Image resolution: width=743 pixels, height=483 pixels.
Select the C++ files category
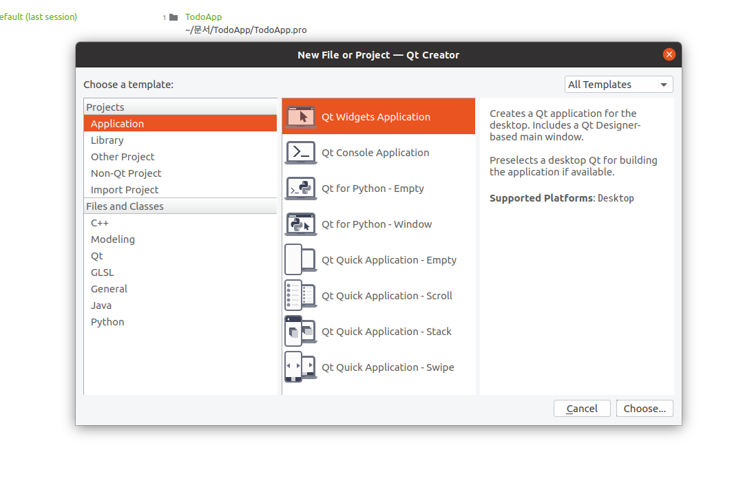[180, 222]
